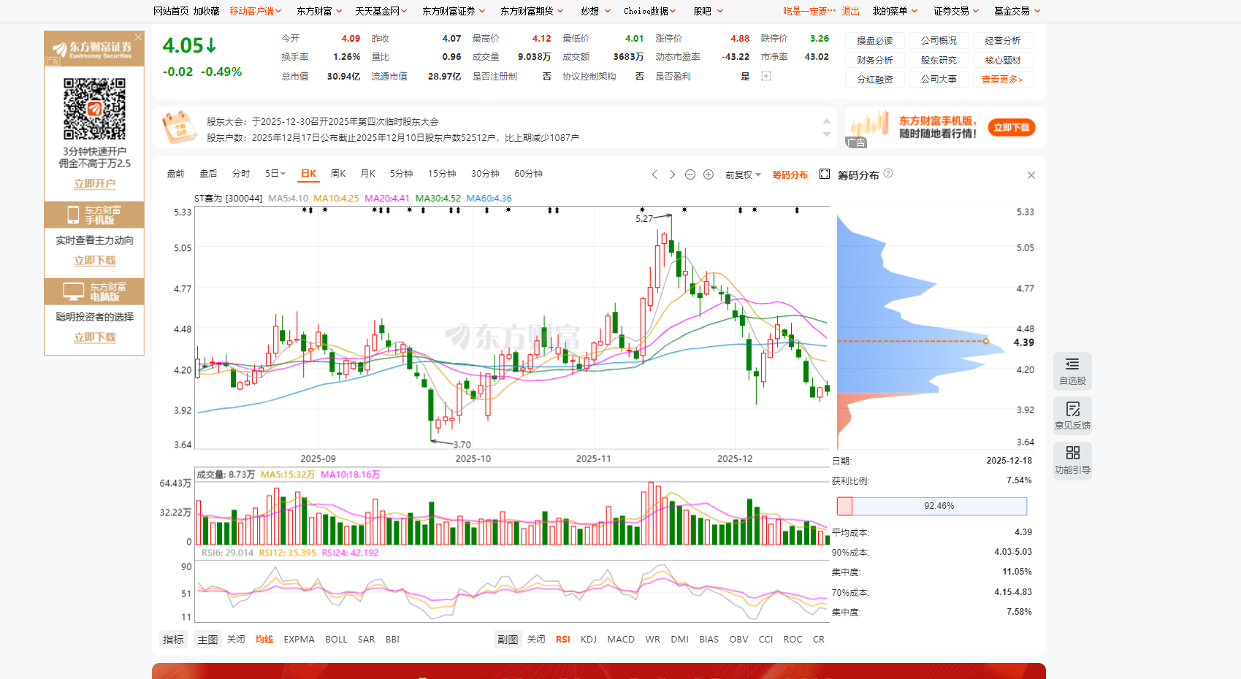
Task: Open the 我的菜单 dropdown
Action: 895,11
